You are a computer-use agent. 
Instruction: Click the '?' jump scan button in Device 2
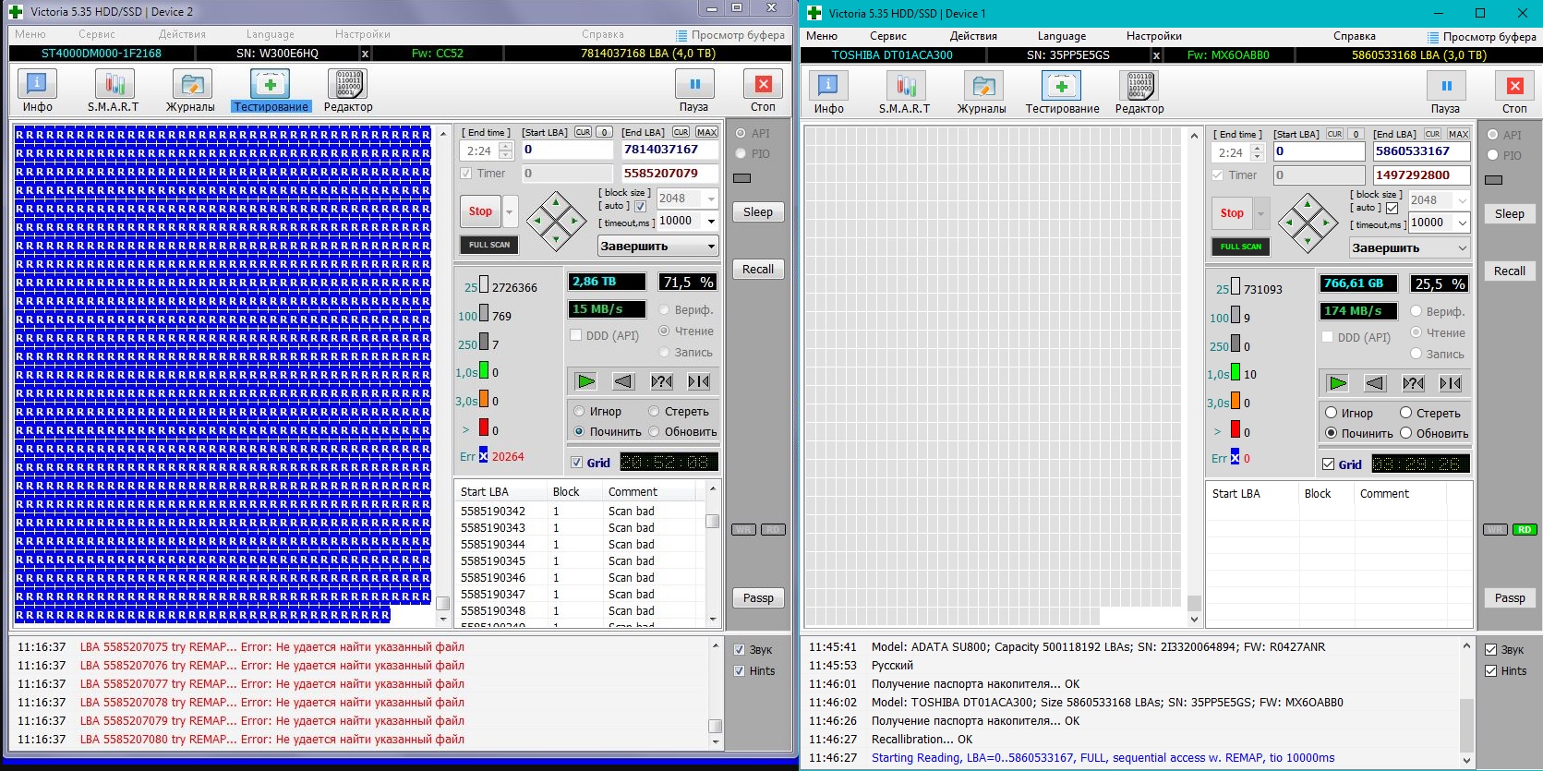(x=661, y=381)
